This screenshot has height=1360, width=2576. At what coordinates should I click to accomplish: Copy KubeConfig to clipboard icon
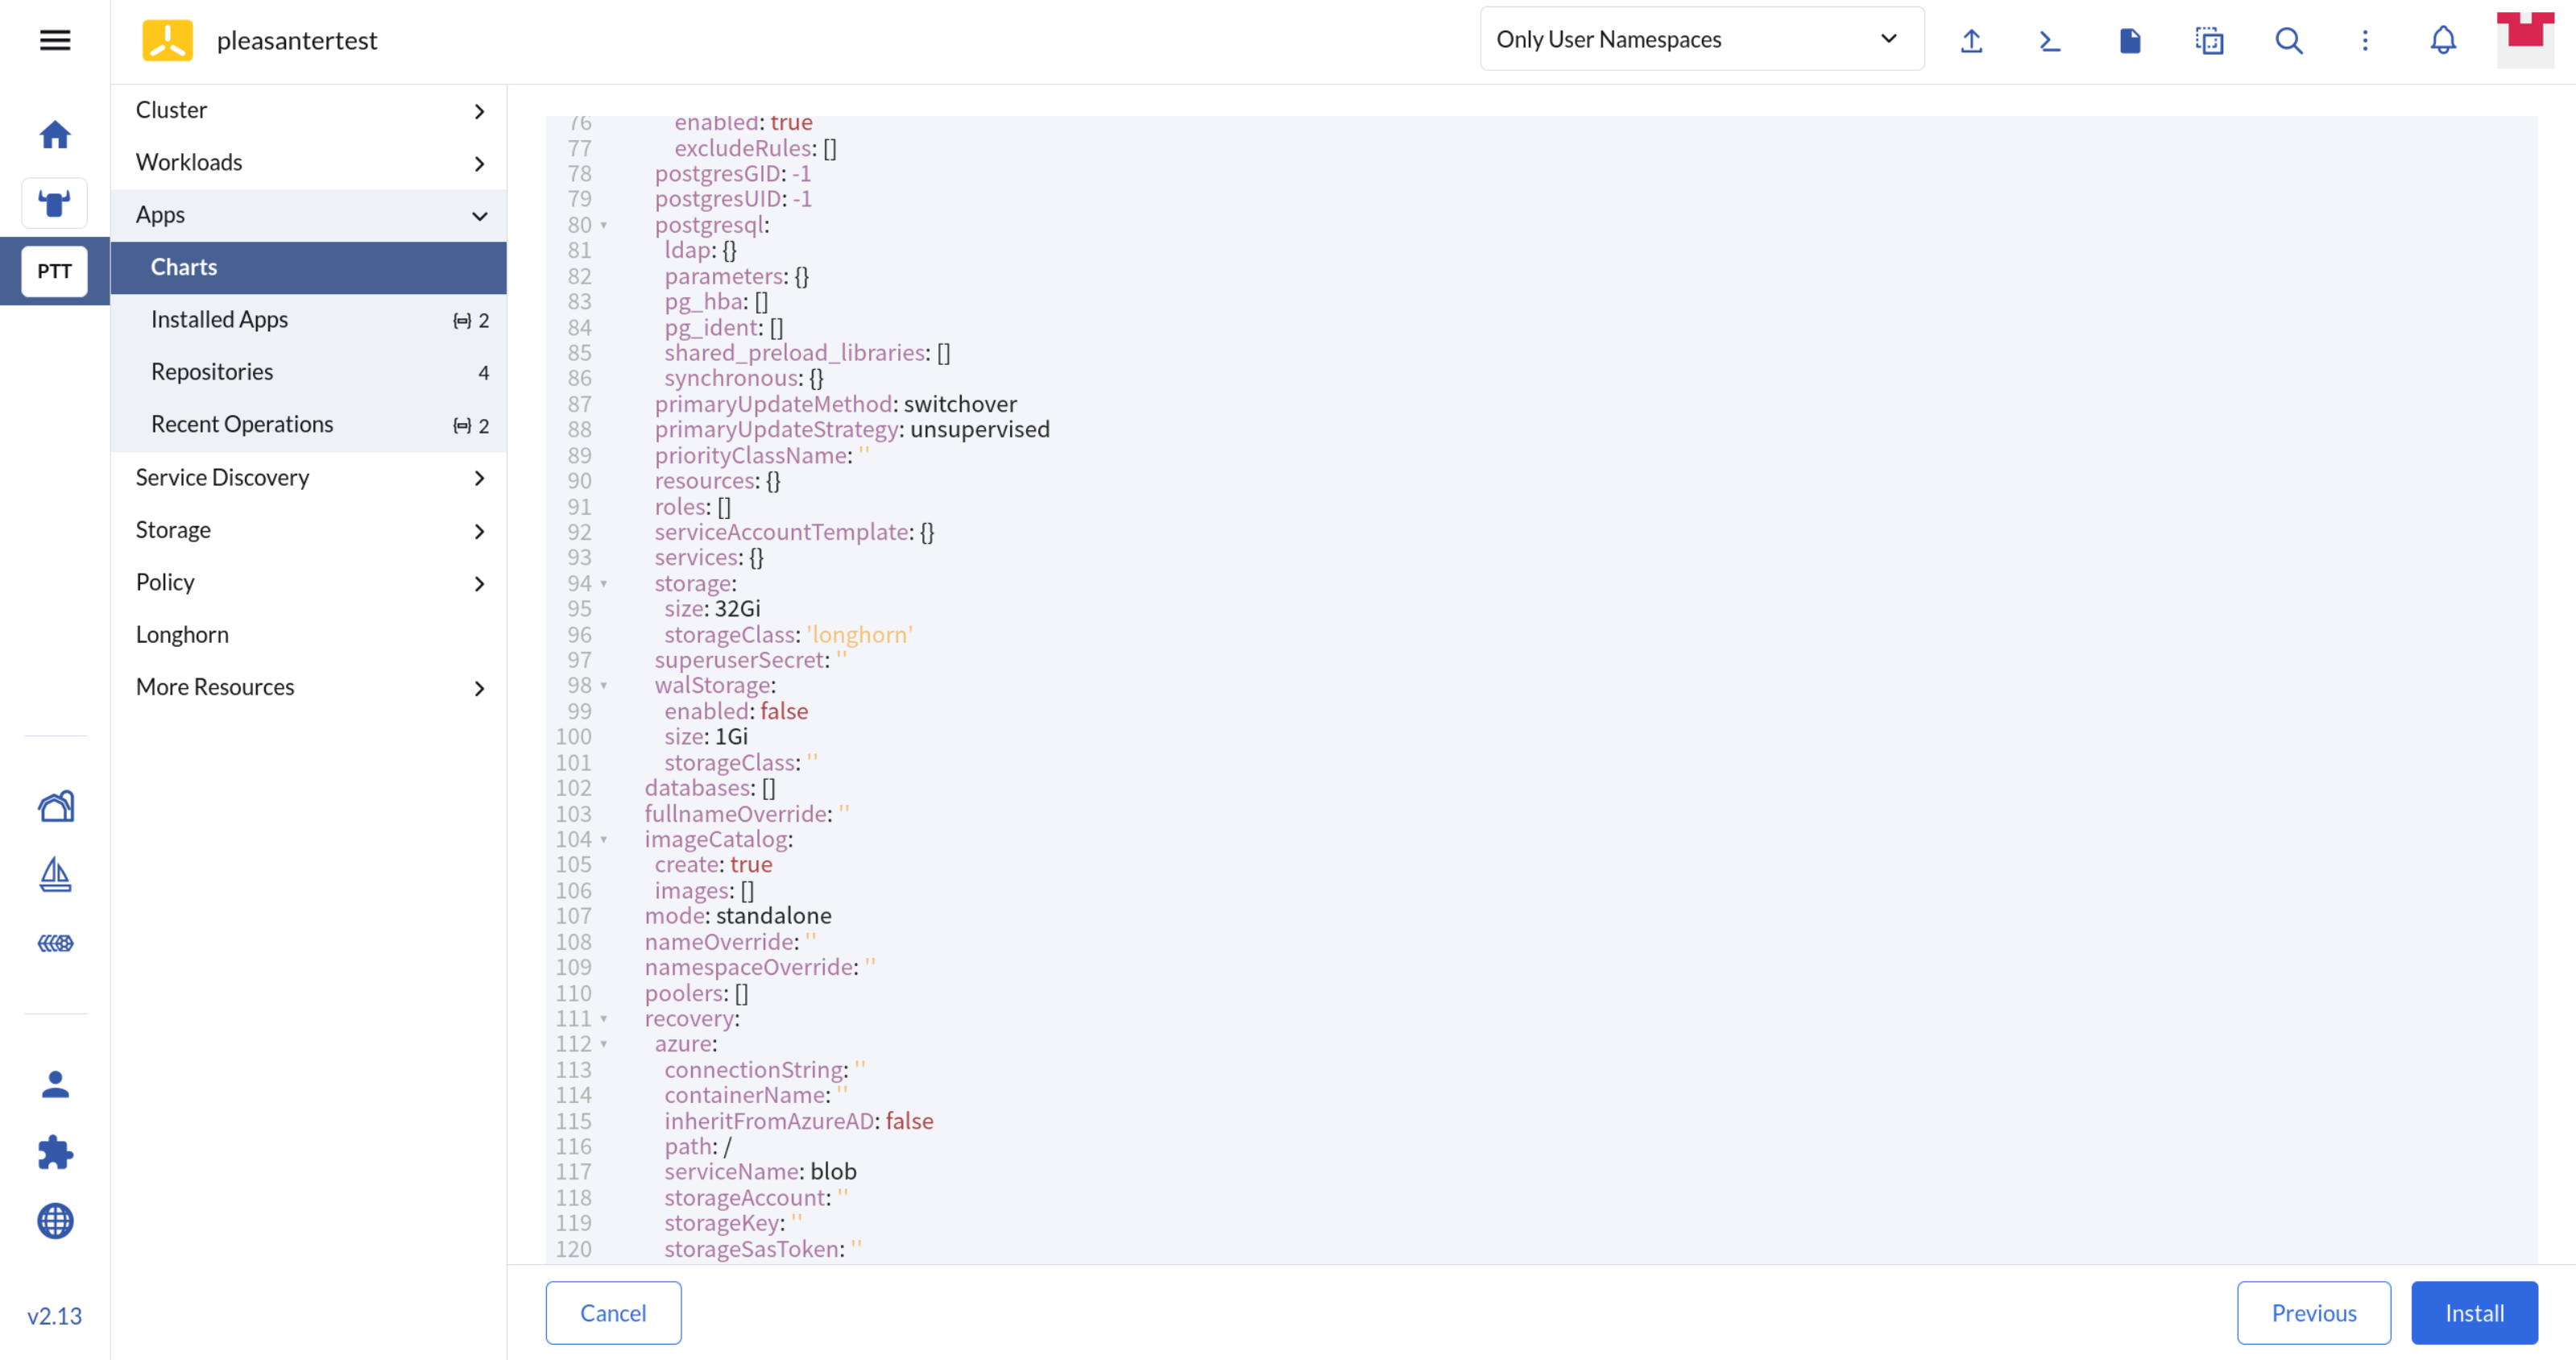pyautogui.click(x=2209, y=40)
